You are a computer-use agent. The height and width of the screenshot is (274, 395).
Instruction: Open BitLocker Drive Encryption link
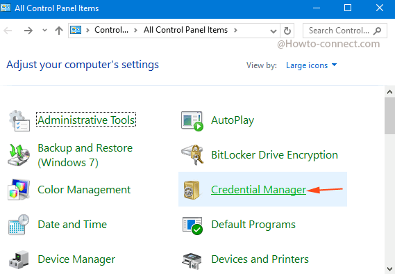(x=275, y=155)
